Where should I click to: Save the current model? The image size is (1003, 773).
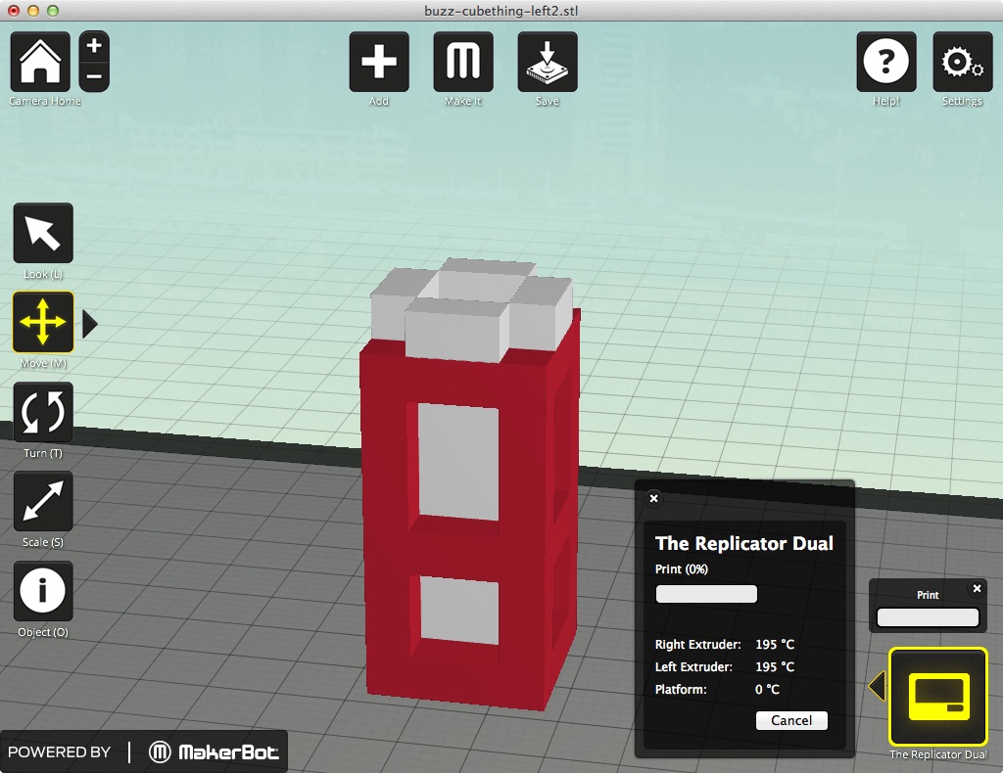[x=548, y=62]
